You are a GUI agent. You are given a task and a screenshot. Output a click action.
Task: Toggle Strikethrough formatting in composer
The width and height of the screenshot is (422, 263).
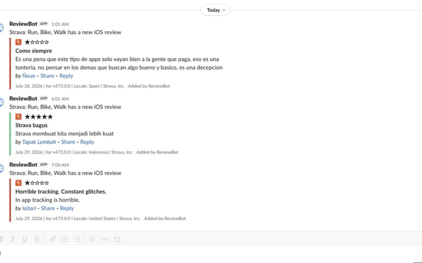tap(37, 239)
